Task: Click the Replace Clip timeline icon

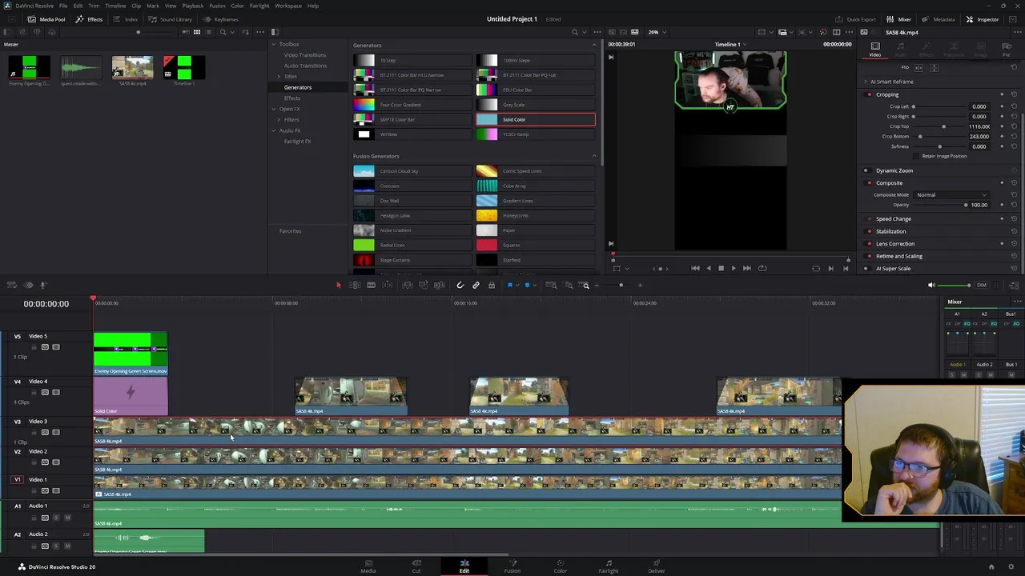Action: [x=439, y=285]
